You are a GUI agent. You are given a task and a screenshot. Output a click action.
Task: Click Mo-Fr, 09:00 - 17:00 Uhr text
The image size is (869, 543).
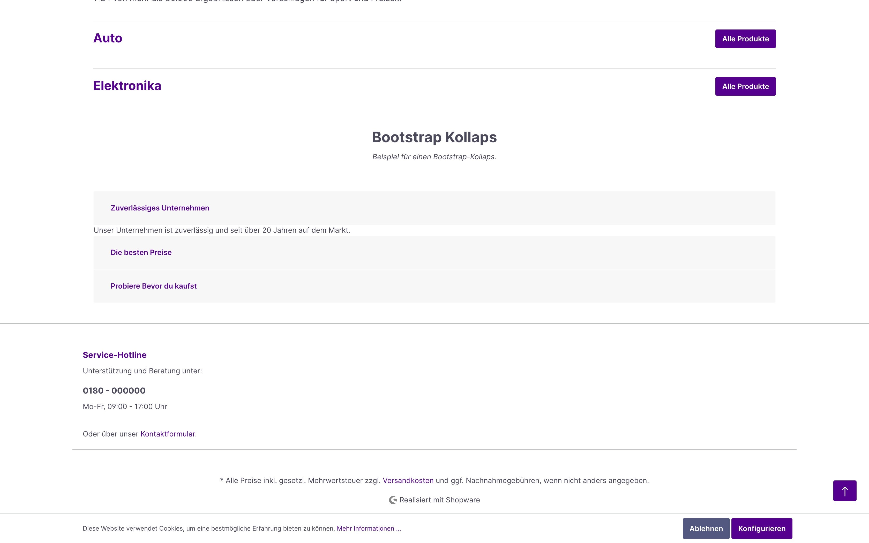pyautogui.click(x=125, y=406)
